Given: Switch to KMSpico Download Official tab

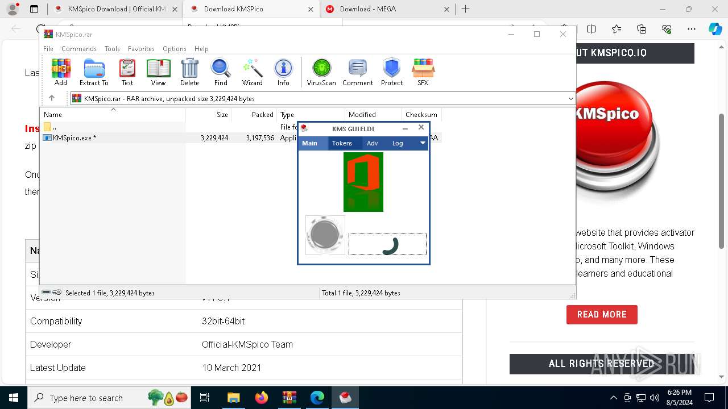Looking at the screenshot, I should point(115,9).
